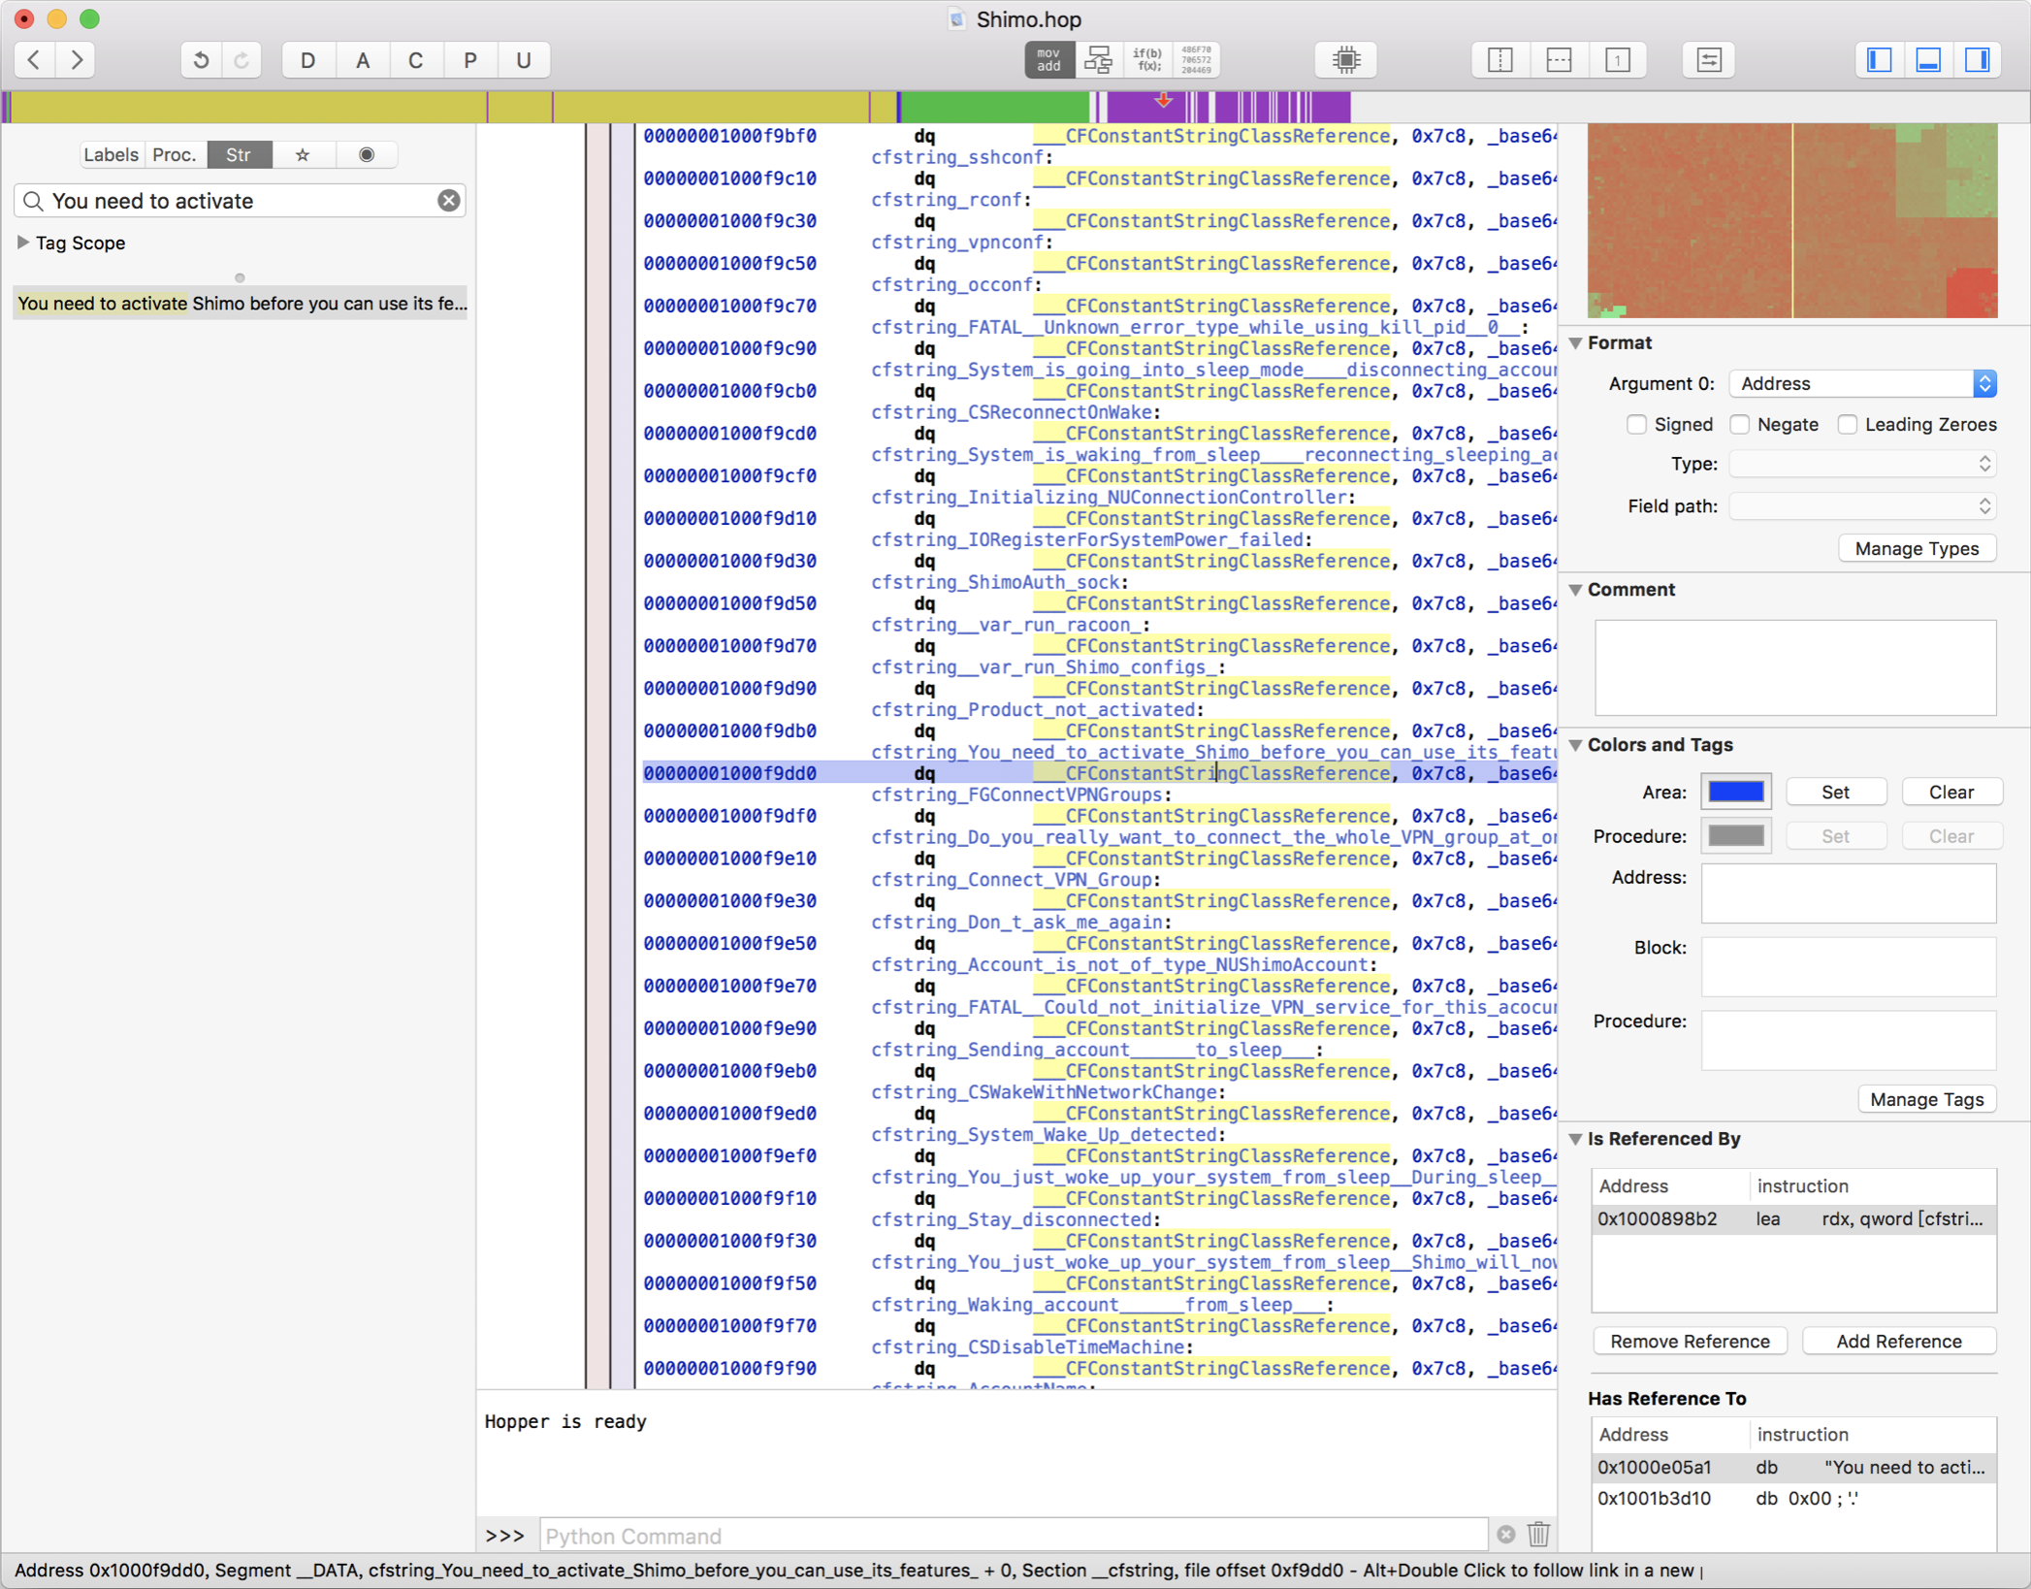Open the tags circle tab

(x=367, y=155)
